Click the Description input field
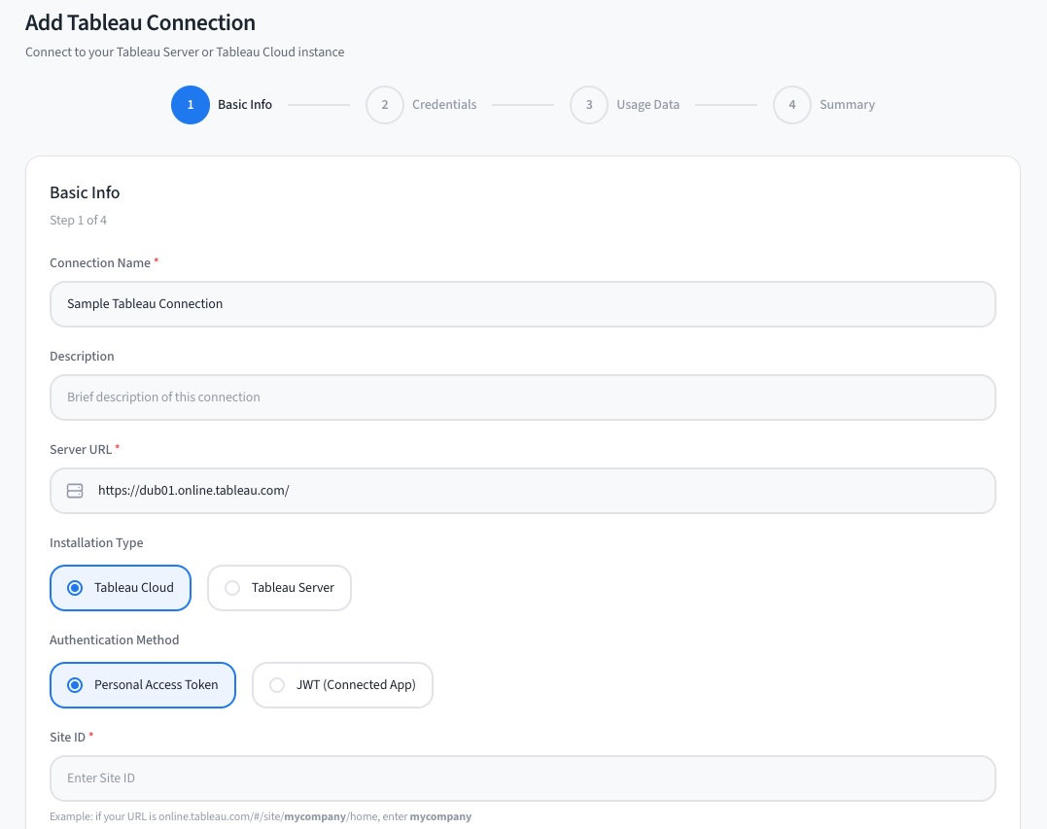The width and height of the screenshot is (1047, 829). coord(523,397)
